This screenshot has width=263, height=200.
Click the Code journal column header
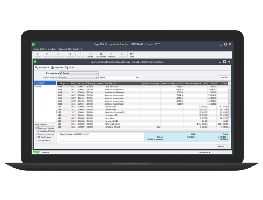pos(64,83)
